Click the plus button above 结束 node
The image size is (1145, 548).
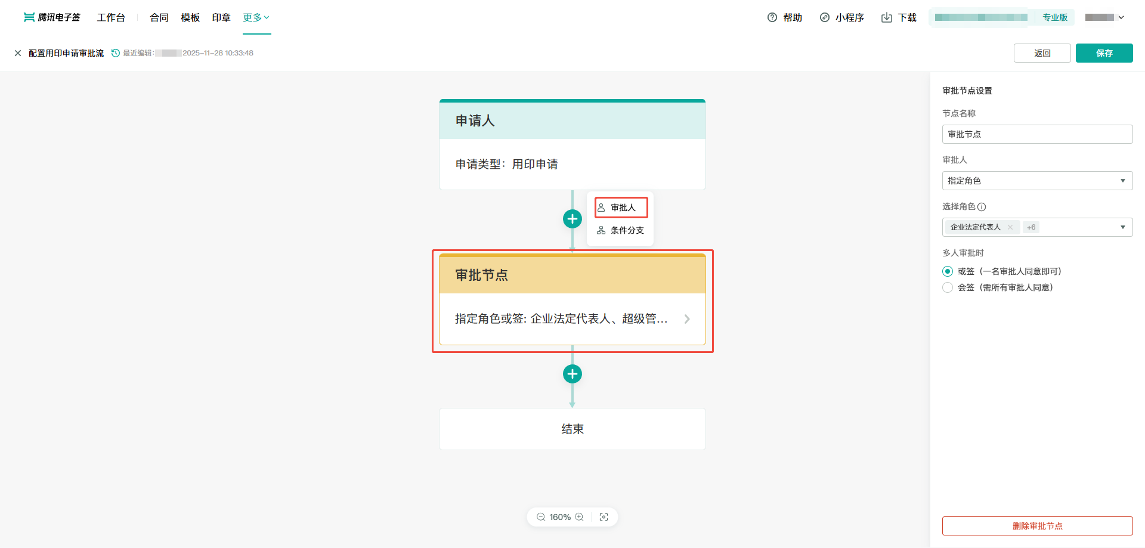pyautogui.click(x=572, y=374)
